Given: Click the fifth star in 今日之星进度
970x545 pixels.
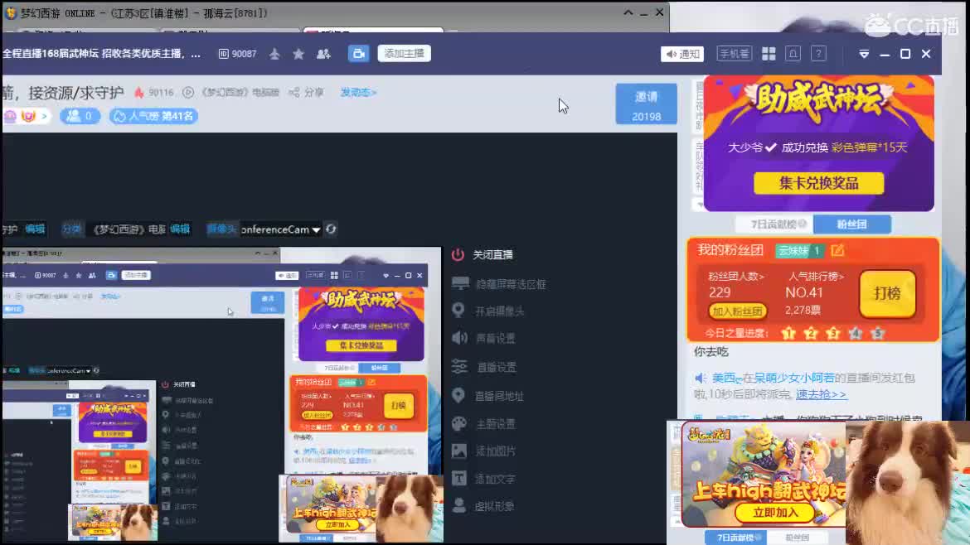Looking at the screenshot, I should coord(878,334).
